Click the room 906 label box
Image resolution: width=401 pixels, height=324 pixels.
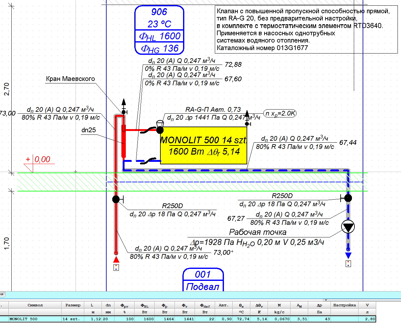pyautogui.click(x=159, y=30)
